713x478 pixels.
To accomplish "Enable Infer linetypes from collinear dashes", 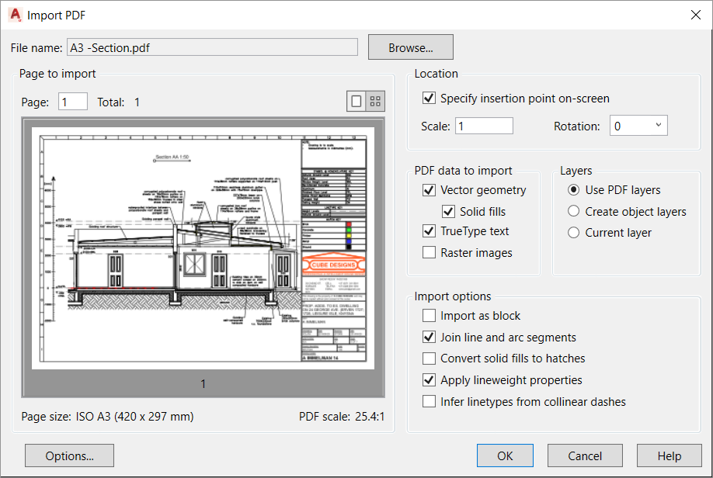I will click(429, 402).
